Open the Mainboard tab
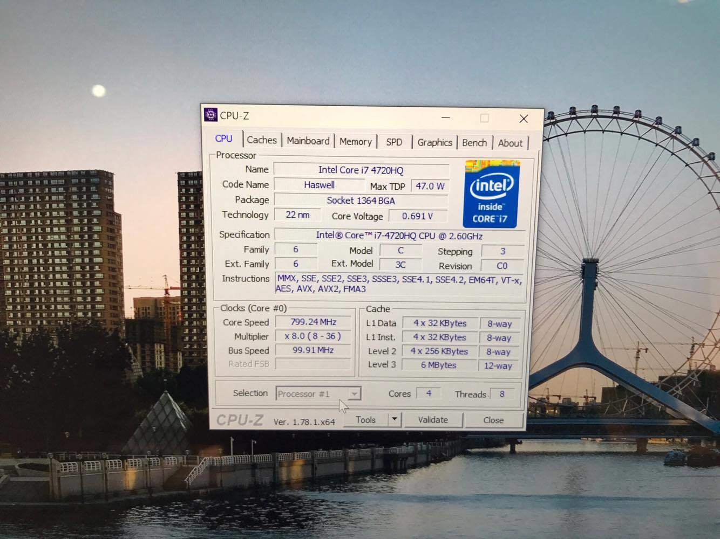This screenshot has width=720, height=539. pyautogui.click(x=308, y=141)
